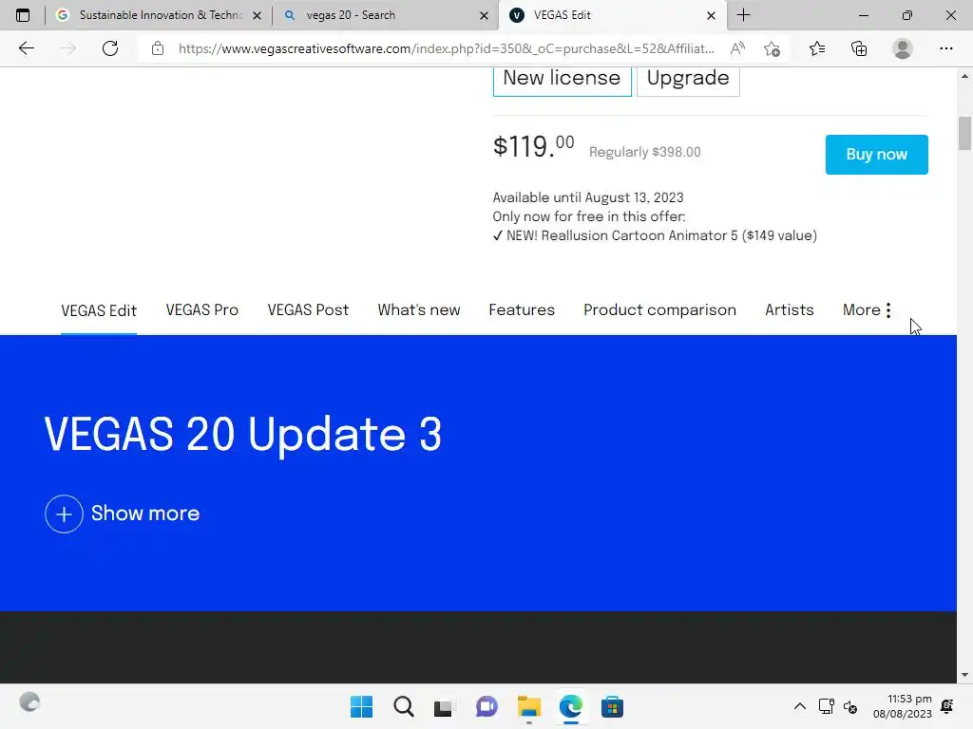This screenshot has height=729, width=973.
Task: Open Windows taskbar Search
Action: (403, 706)
